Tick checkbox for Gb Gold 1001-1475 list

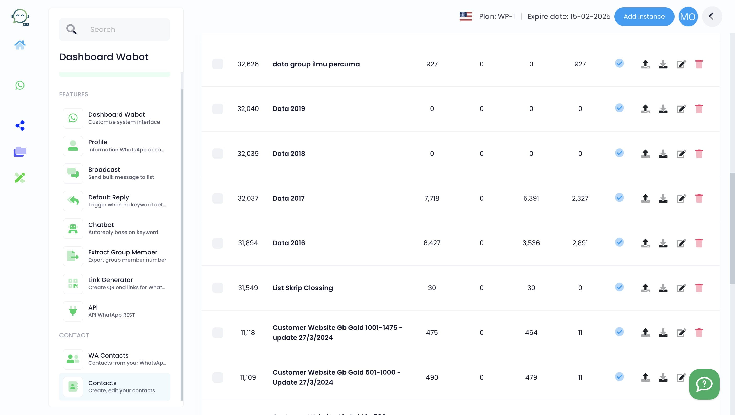pos(217,333)
